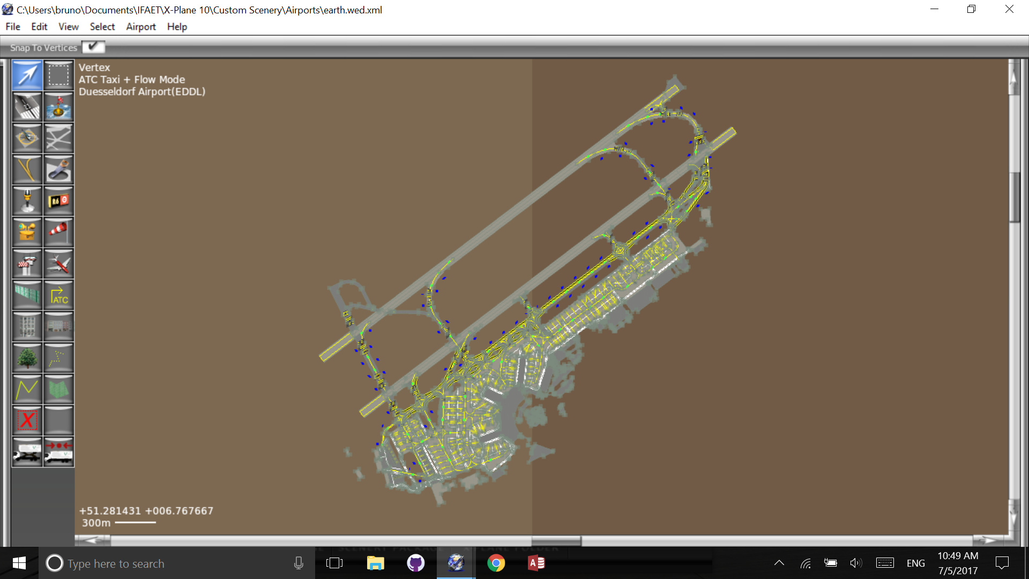Choose the Sealane buoy tool

58,107
